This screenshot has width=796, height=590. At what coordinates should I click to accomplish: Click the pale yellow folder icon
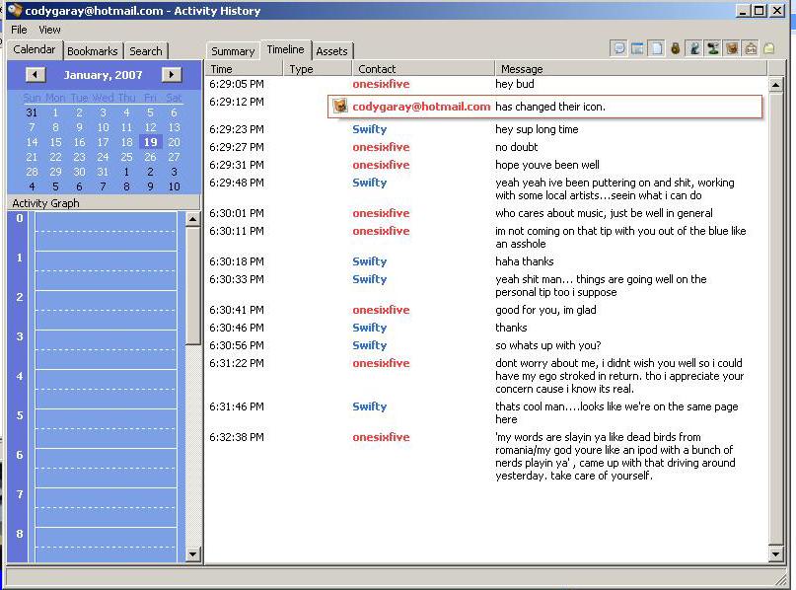pos(769,48)
